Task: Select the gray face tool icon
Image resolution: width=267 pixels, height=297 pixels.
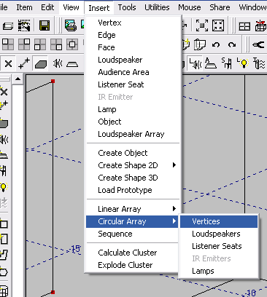Action: (40, 64)
